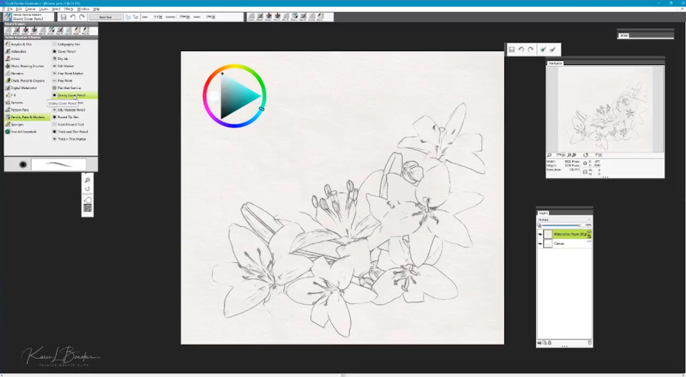Select the F-X brush category
The height and width of the screenshot is (377, 686).
point(27,95)
